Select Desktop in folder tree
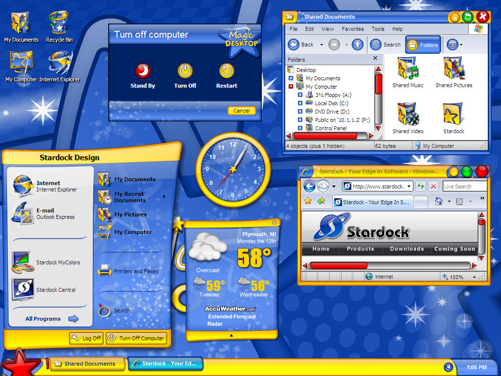The width and height of the screenshot is (501, 376). pyautogui.click(x=306, y=70)
